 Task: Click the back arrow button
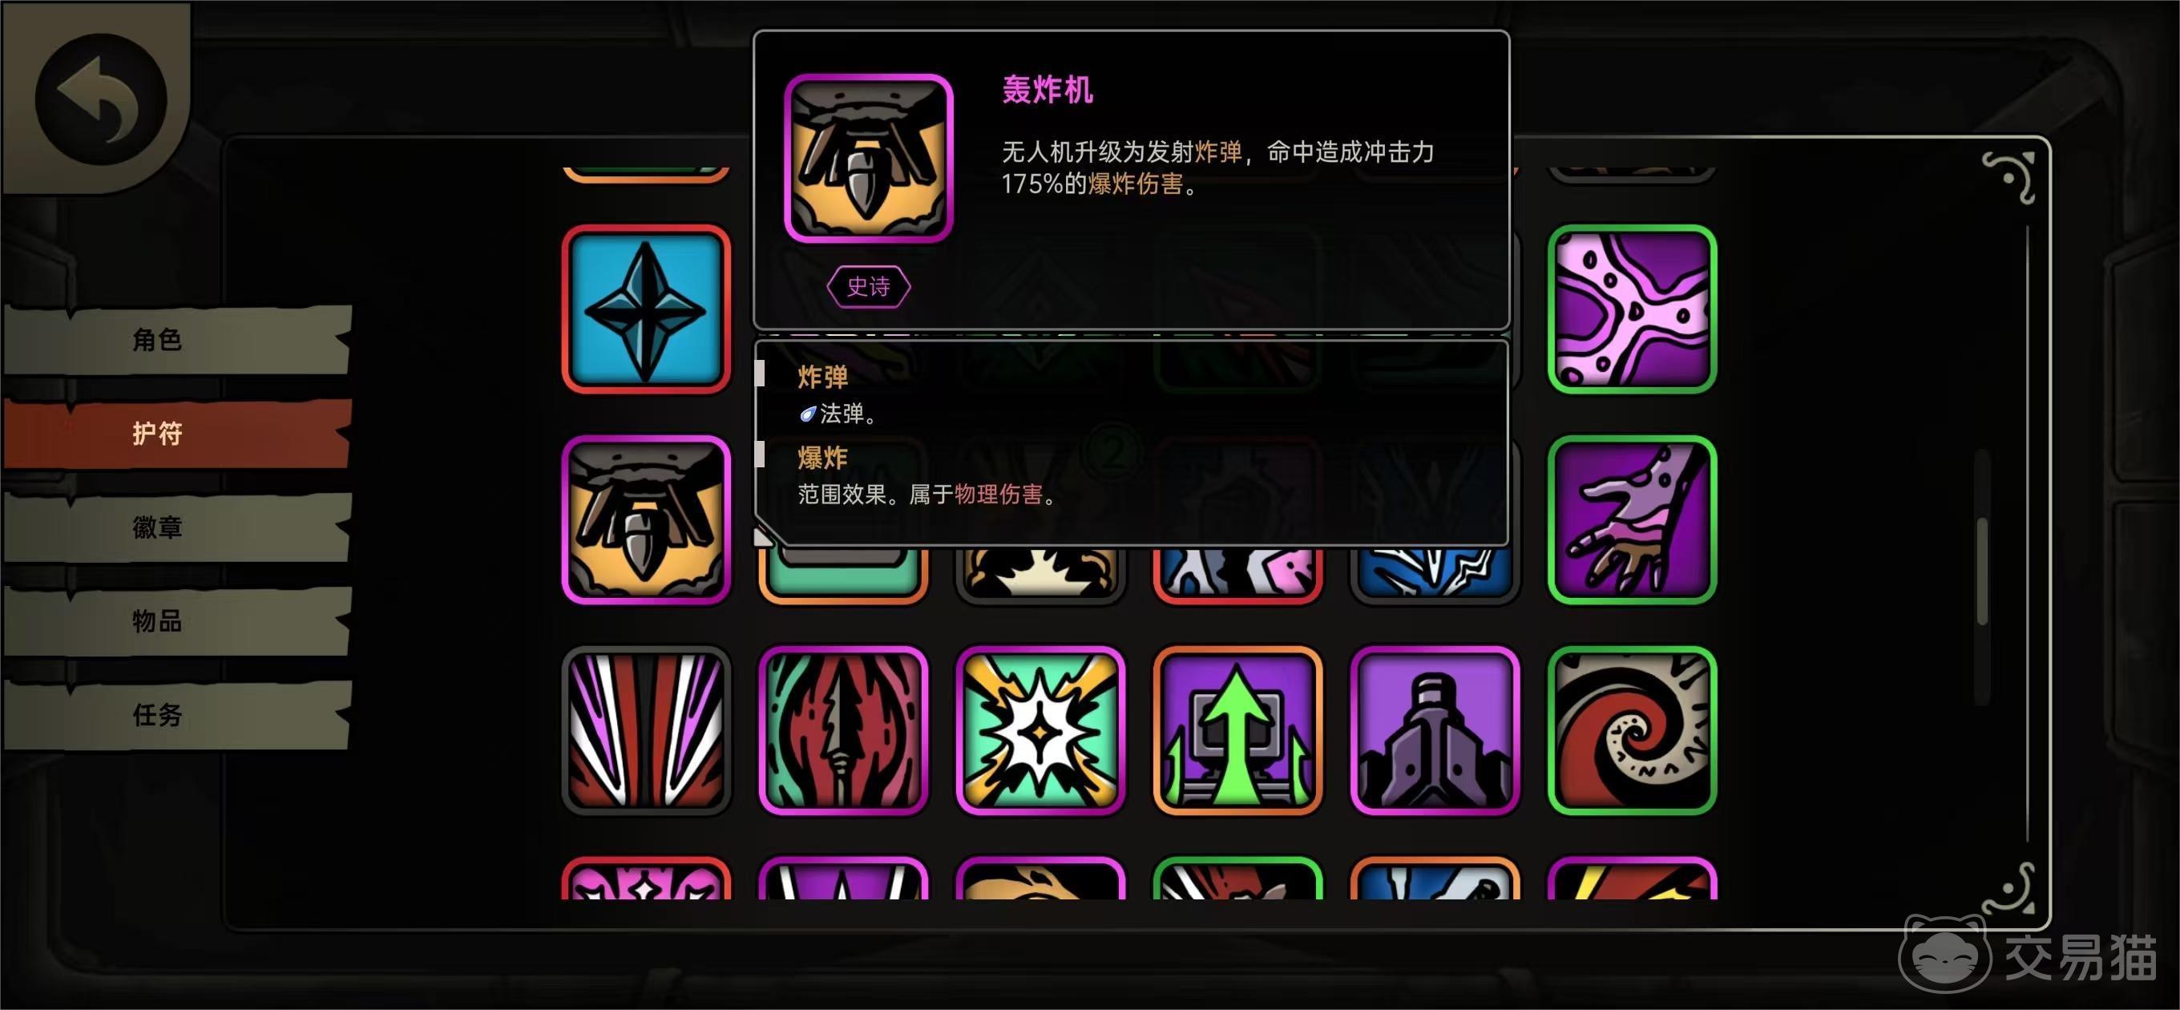pos(101,100)
